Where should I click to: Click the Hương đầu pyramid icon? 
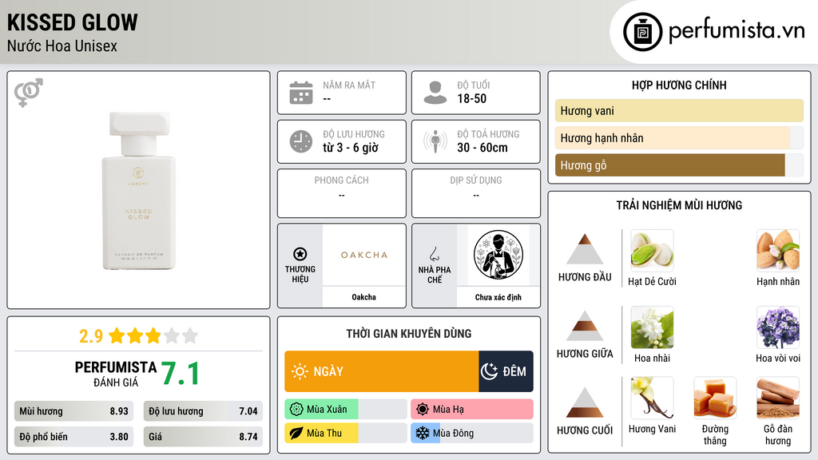click(x=585, y=249)
